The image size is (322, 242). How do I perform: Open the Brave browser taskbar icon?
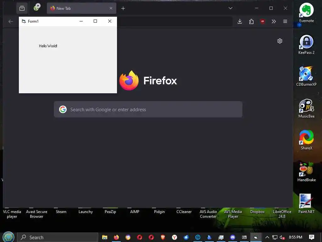(x=163, y=237)
